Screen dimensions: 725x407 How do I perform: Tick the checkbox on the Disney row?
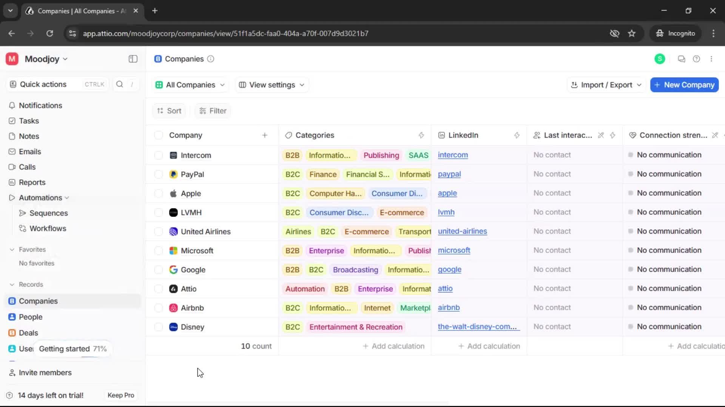pyautogui.click(x=158, y=327)
